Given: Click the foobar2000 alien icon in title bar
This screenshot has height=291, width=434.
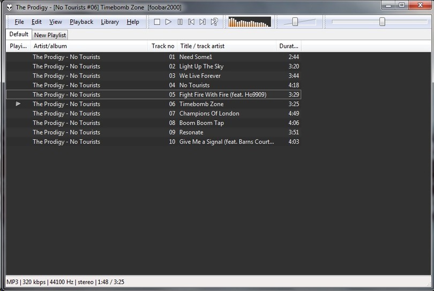Looking at the screenshot, I should pyautogui.click(x=10, y=7).
